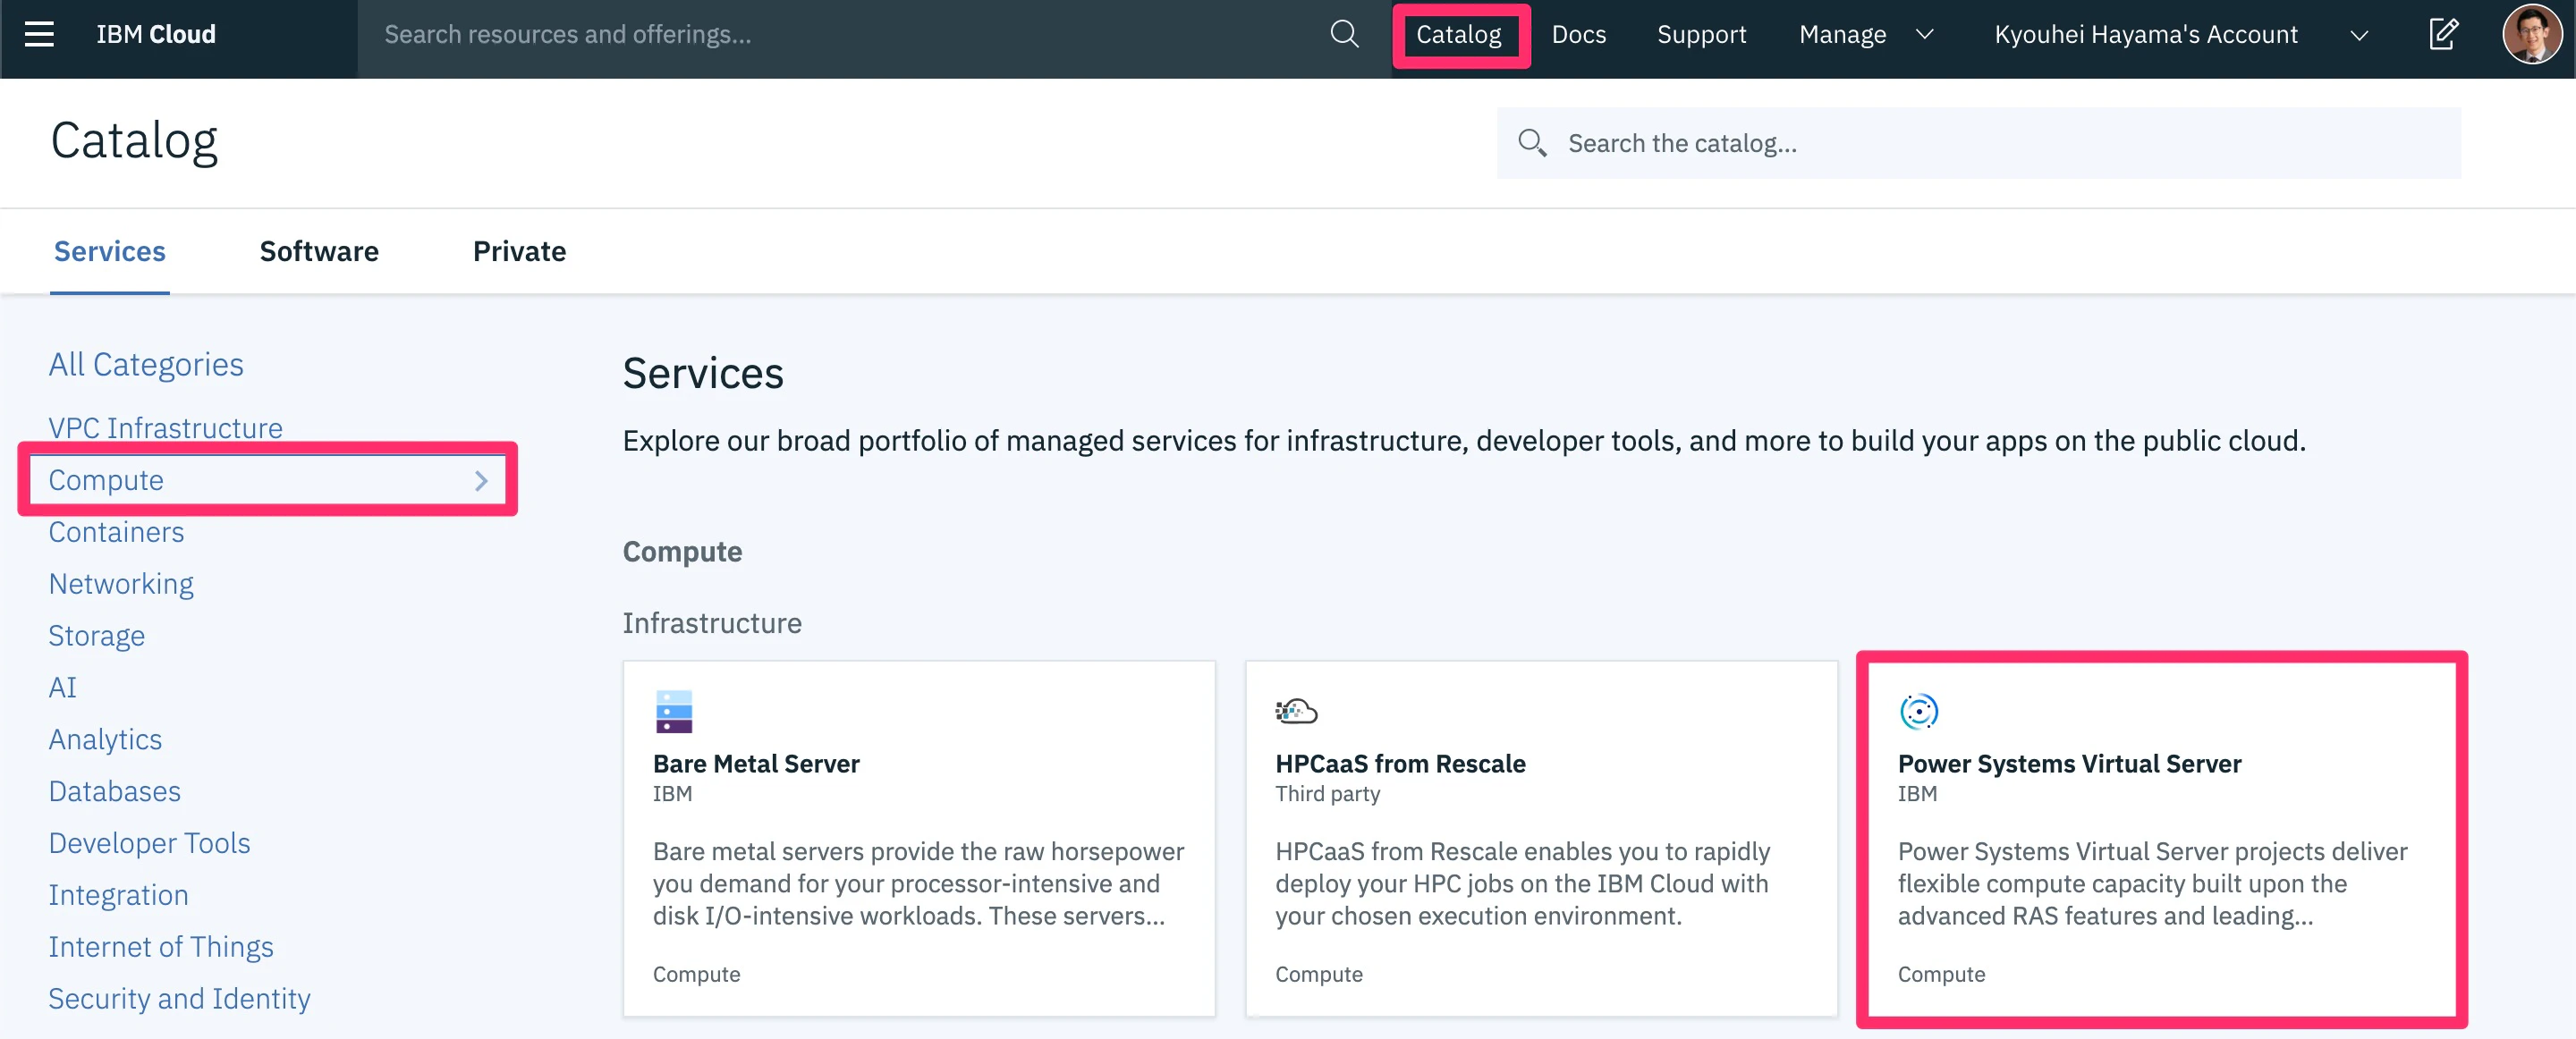Viewport: 2576px width, 1039px height.
Task: Select the Integration category
Action: click(x=118, y=896)
